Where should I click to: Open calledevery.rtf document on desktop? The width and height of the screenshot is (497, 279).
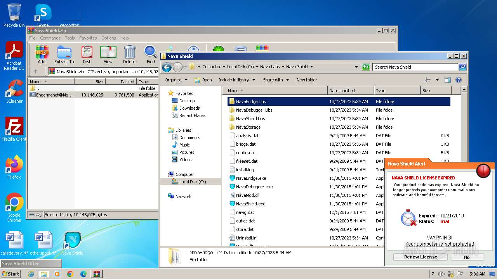point(14,243)
